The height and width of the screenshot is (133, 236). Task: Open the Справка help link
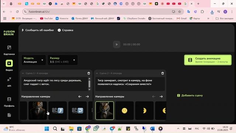[66, 30]
